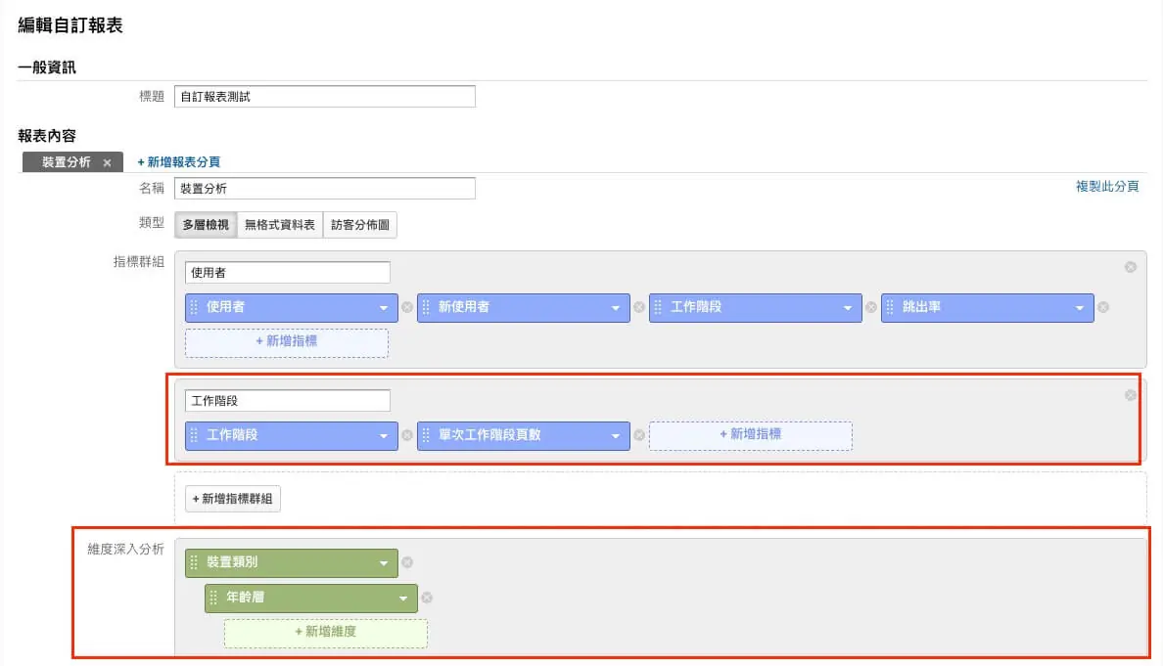Image resolution: width=1163 pixels, height=666 pixels.
Task: Focus the 工作階段 group name field
Action: [x=287, y=401]
